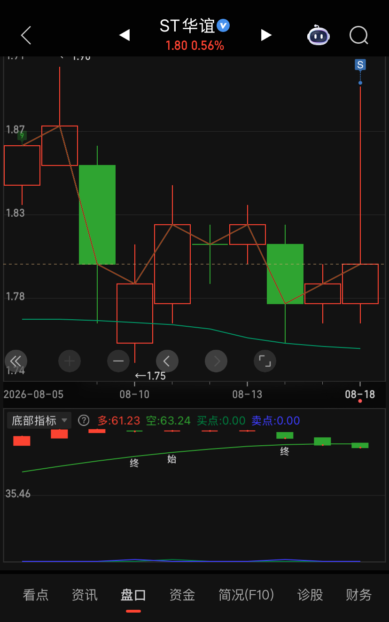Tap the 卖点:0.00 value
This screenshot has height=622, width=389.
pos(275,420)
